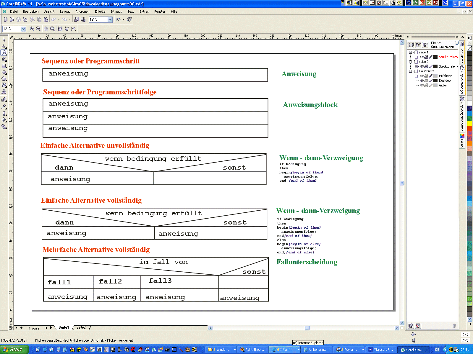473x354 pixels.
Task: Select the Text tool
Action: click(x=4, y=92)
